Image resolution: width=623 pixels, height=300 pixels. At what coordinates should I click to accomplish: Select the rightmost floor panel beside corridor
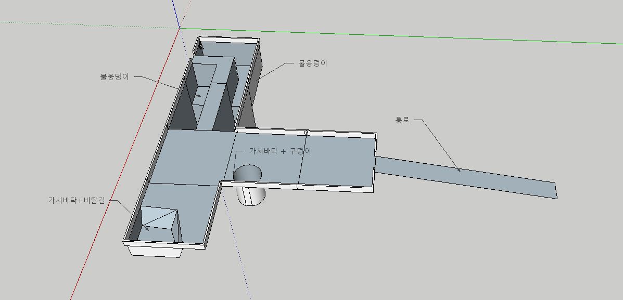coord(337,160)
